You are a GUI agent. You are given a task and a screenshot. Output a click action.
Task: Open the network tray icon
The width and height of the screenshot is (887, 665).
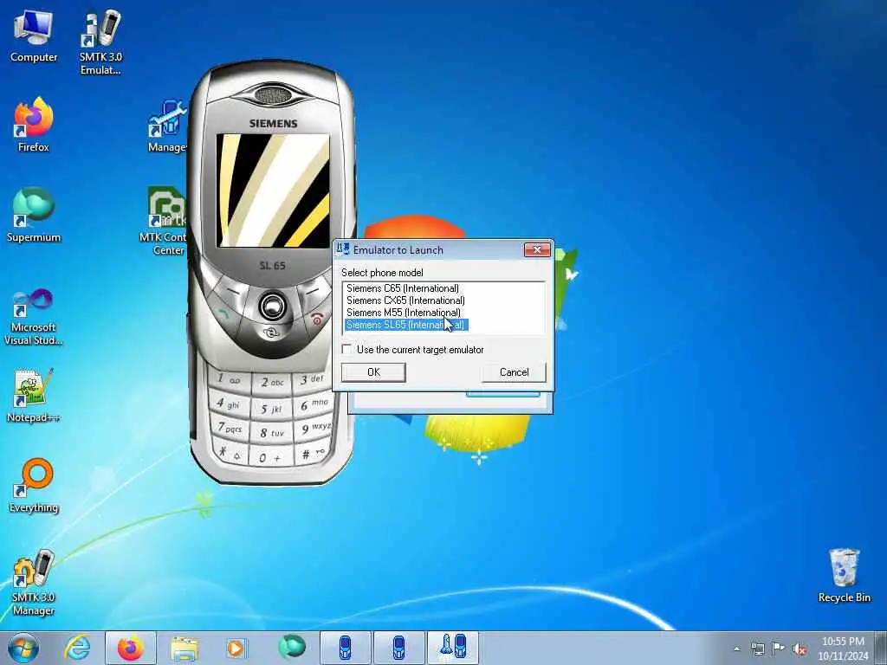[757, 649]
